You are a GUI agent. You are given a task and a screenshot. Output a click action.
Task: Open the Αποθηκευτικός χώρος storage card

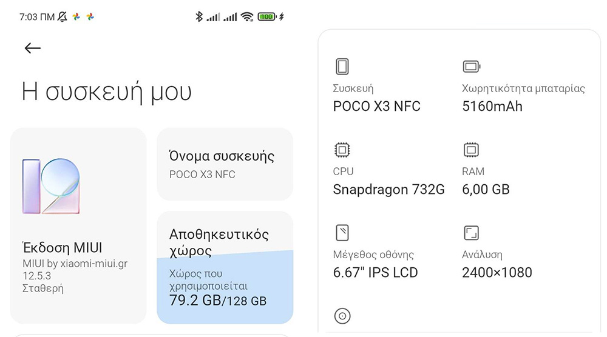tap(225, 241)
